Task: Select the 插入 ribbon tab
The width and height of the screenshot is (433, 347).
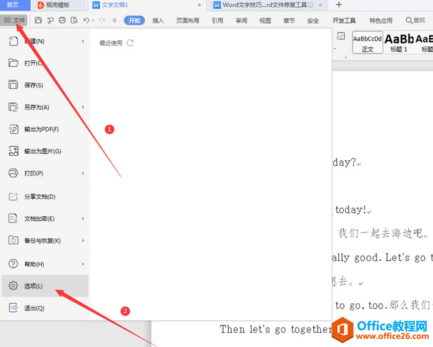Action: coord(158,21)
